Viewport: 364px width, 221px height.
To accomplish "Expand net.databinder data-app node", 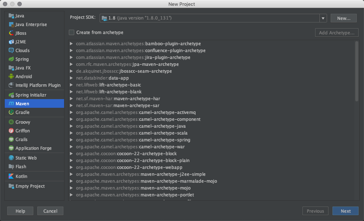I will click(71, 78).
